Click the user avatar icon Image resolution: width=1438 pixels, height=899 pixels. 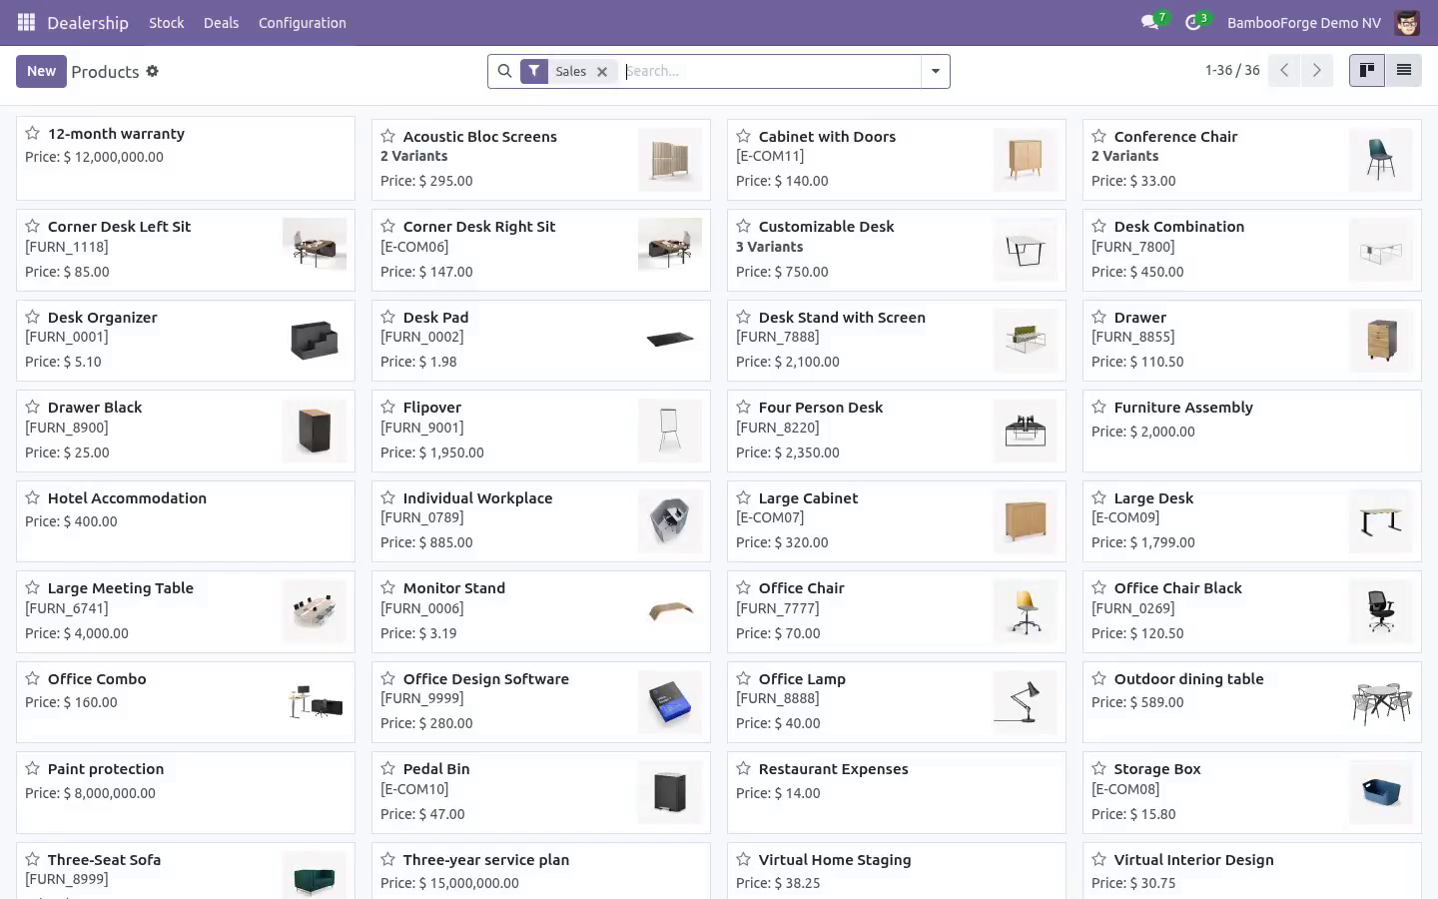click(x=1407, y=22)
